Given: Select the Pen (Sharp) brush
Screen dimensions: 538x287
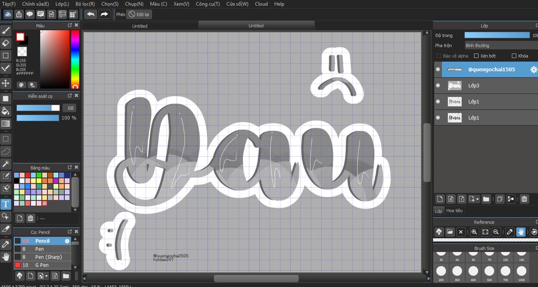Looking at the screenshot, I should coord(43,257).
